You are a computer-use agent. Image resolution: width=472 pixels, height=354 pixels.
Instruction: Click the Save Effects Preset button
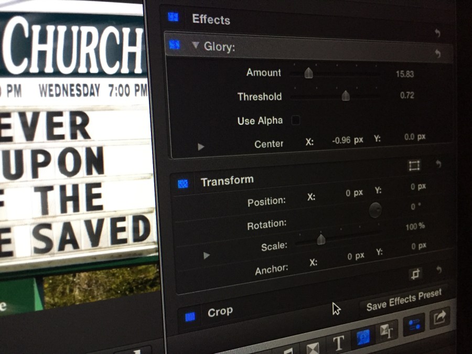click(x=403, y=301)
